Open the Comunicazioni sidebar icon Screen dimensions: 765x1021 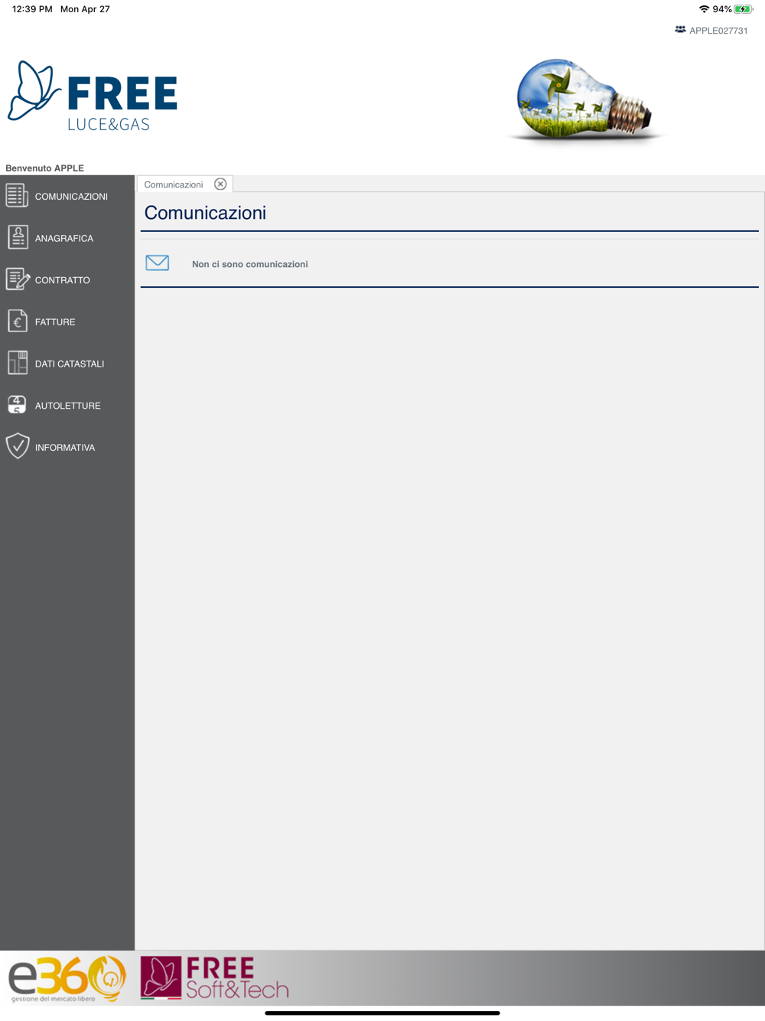(x=17, y=195)
